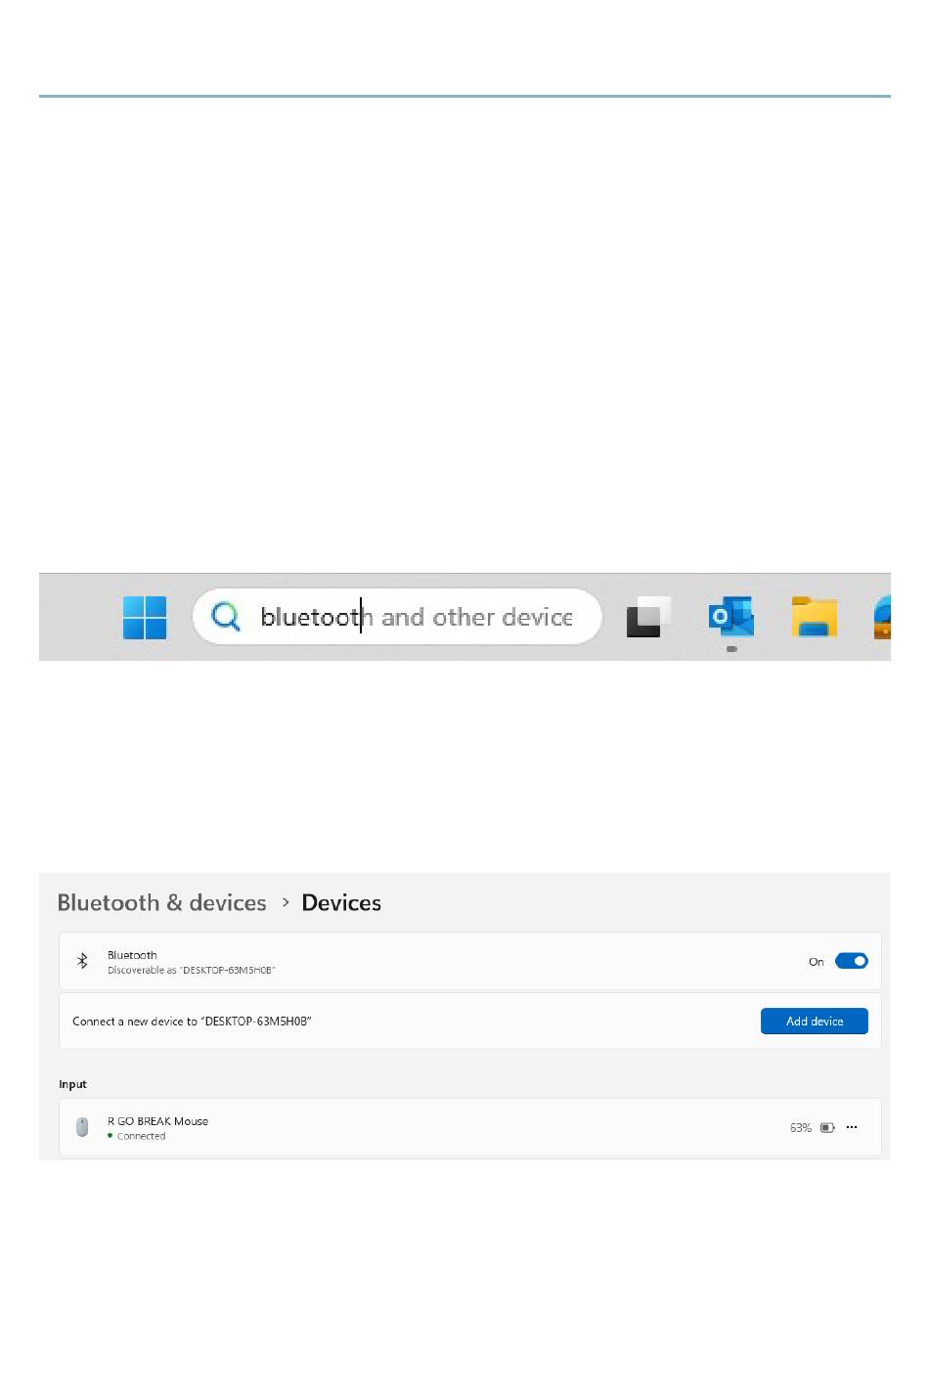The width and height of the screenshot is (929, 1393).
Task: Open more options for R GO BREAK Mouse
Action: pos(852,1127)
